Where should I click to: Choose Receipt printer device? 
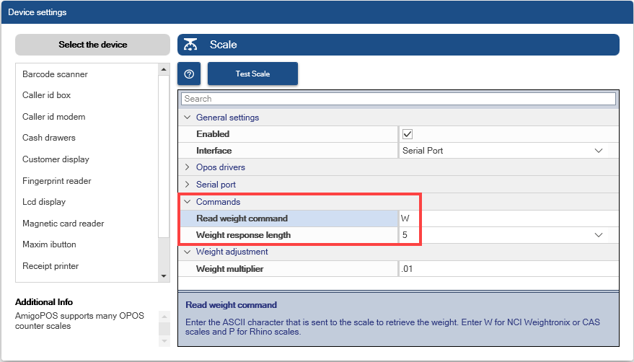pyautogui.click(x=50, y=266)
